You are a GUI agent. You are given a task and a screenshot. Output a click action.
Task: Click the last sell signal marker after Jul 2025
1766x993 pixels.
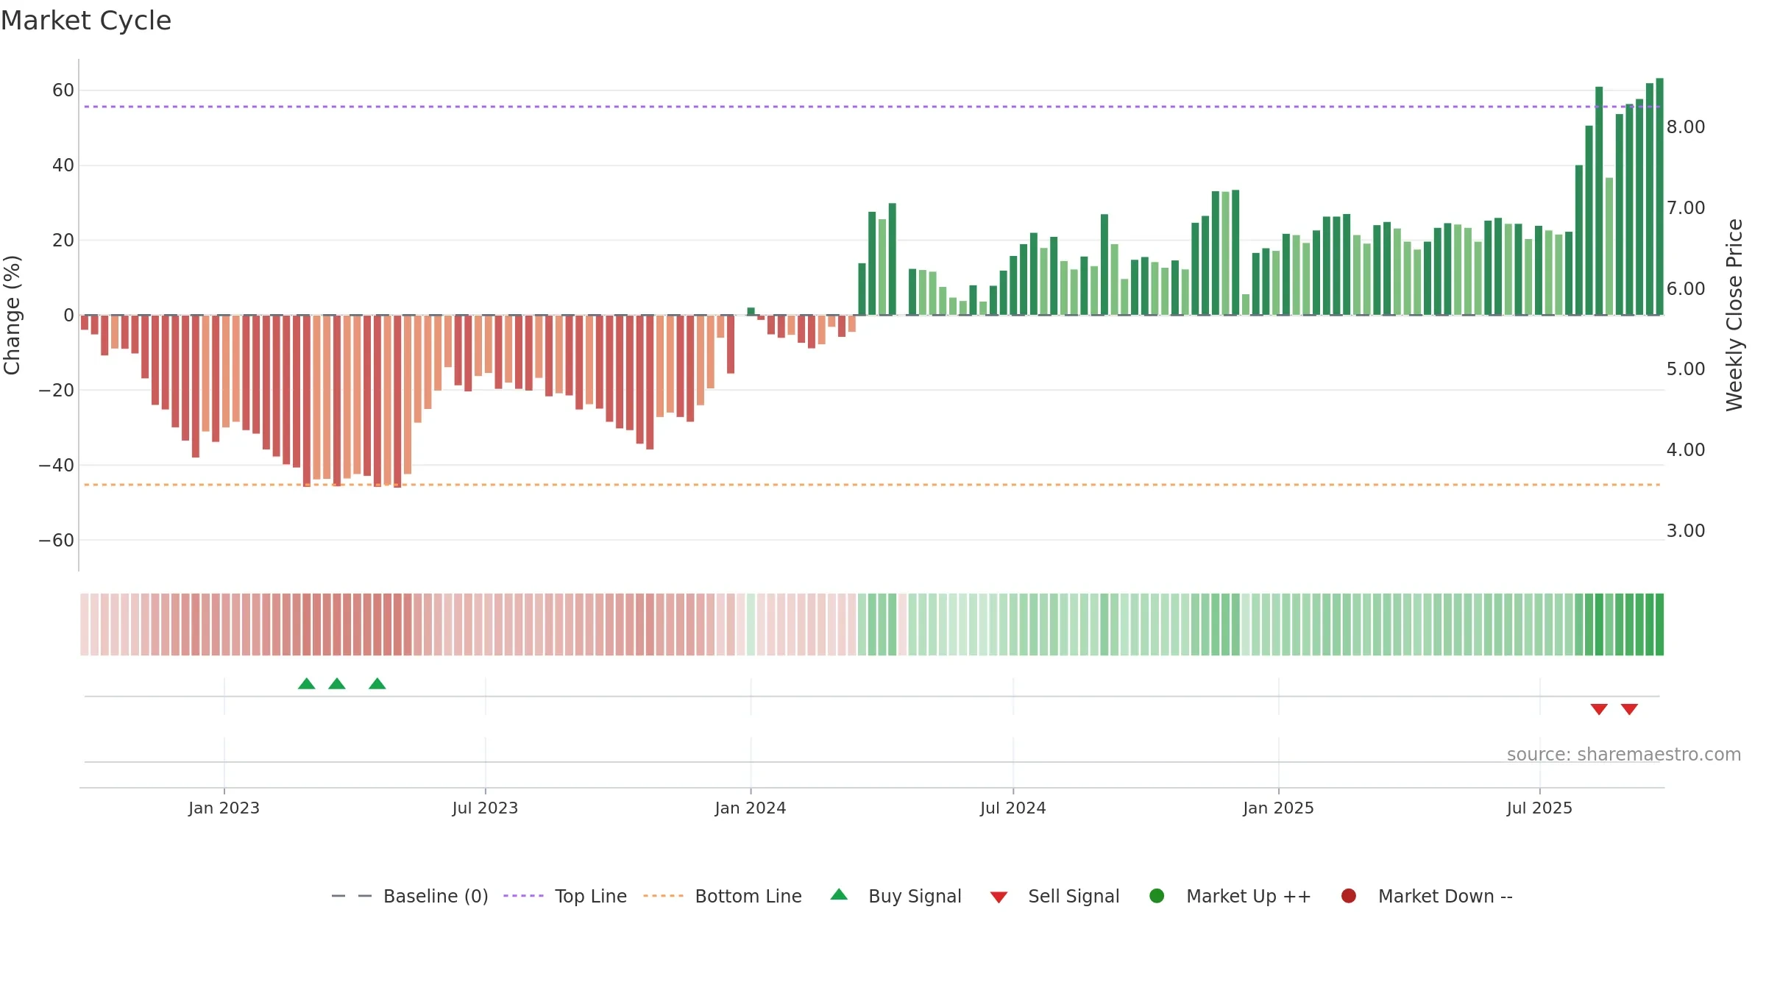(1629, 709)
